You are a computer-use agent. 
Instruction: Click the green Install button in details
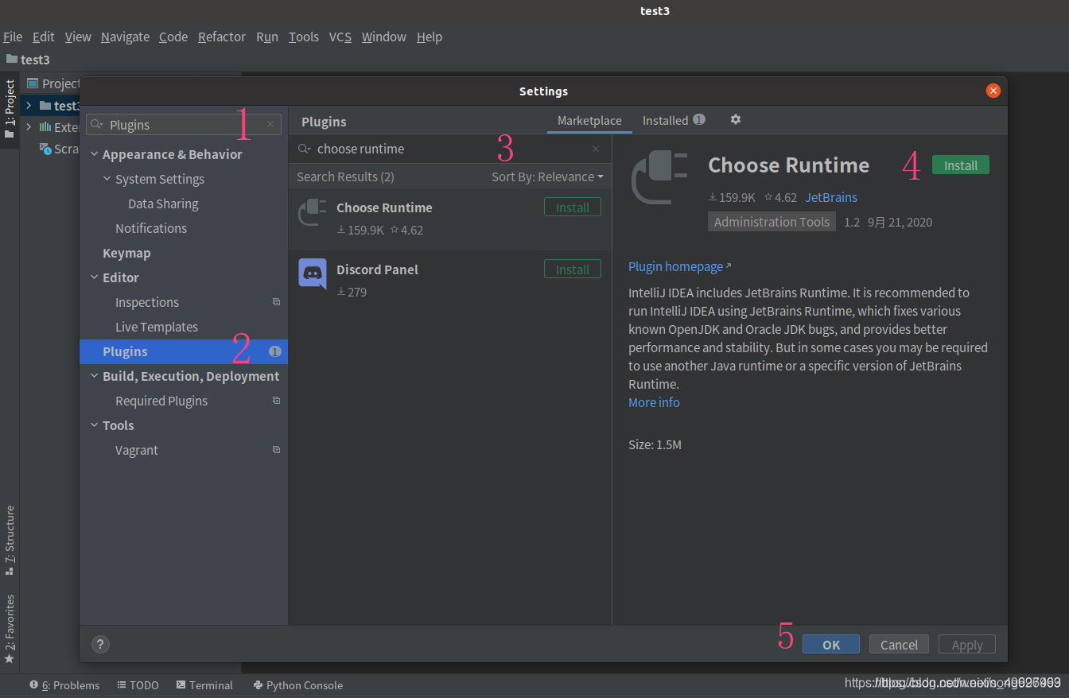[x=961, y=165]
